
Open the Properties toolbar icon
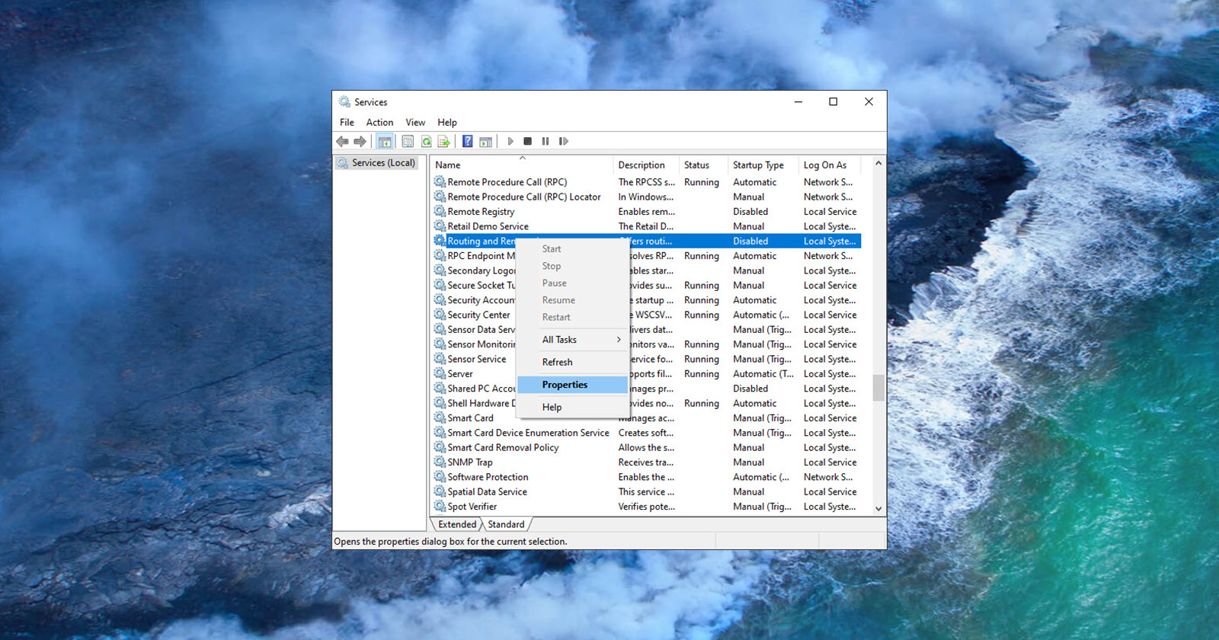408,142
